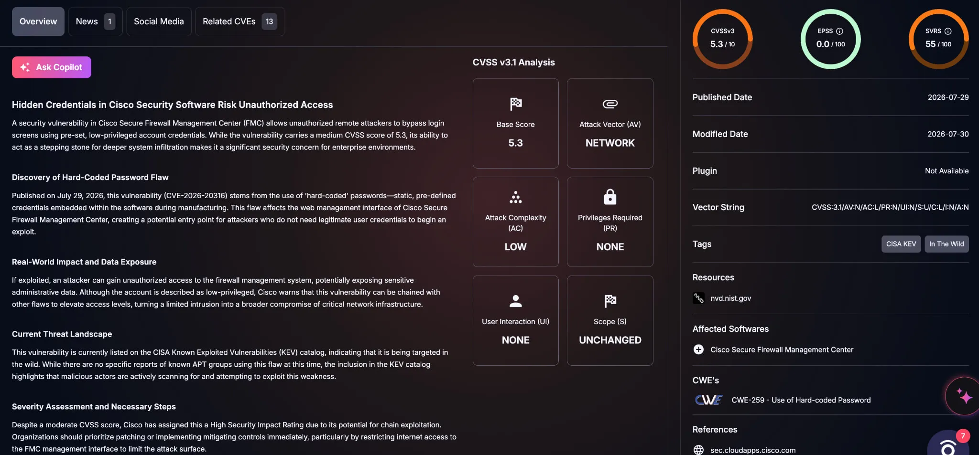Viewport: 979px width, 455px height.
Task: Click the In The Wild tag
Action: tap(946, 244)
